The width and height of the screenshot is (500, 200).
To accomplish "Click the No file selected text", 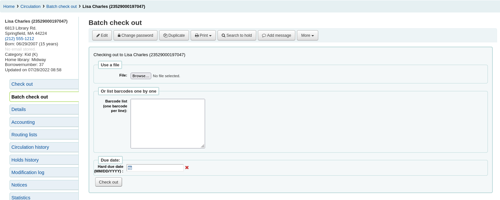I will [166, 76].
